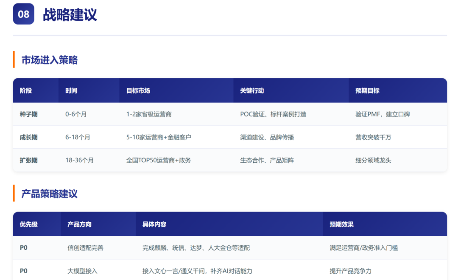458x280 pixels.
Task: Select the 成长期 row label
Action: (x=28, y=137)
